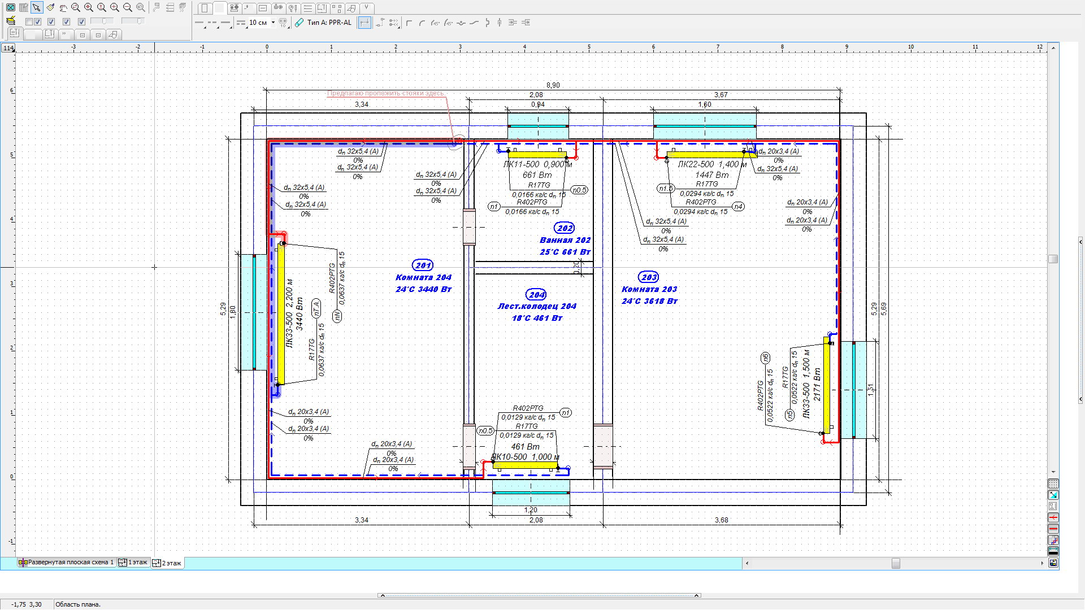
Task: Click the horizontal scrollbar thumb
Action: click(x=896, y=563)
